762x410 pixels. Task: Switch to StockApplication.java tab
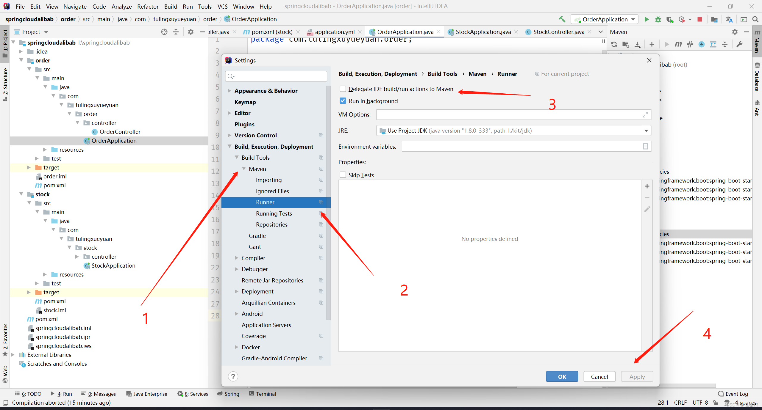point(483,32)
